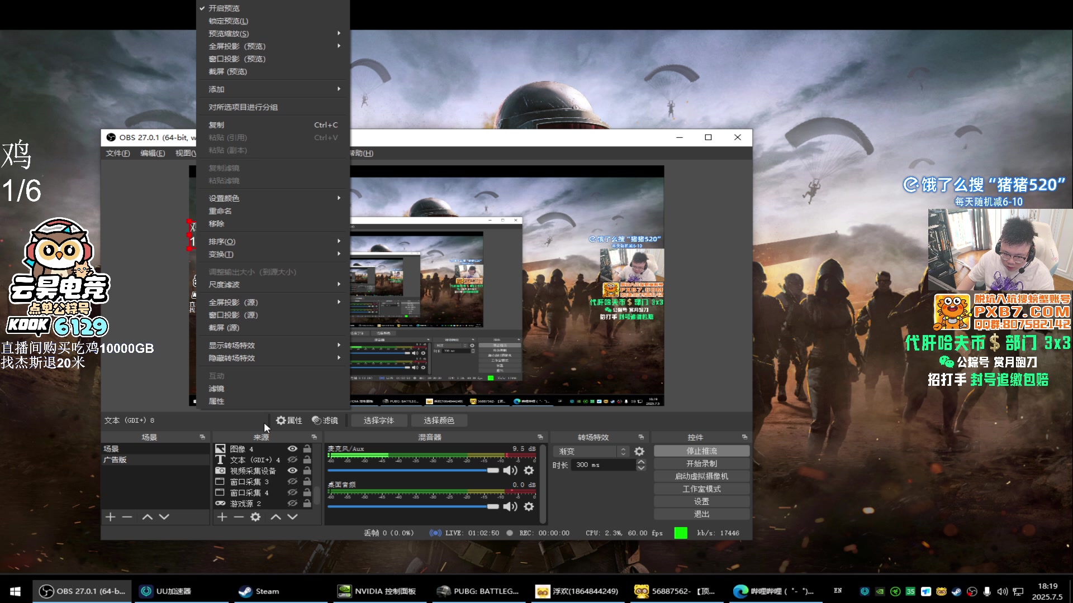Pop out the 转场特效 dock panel

point(641,437)
